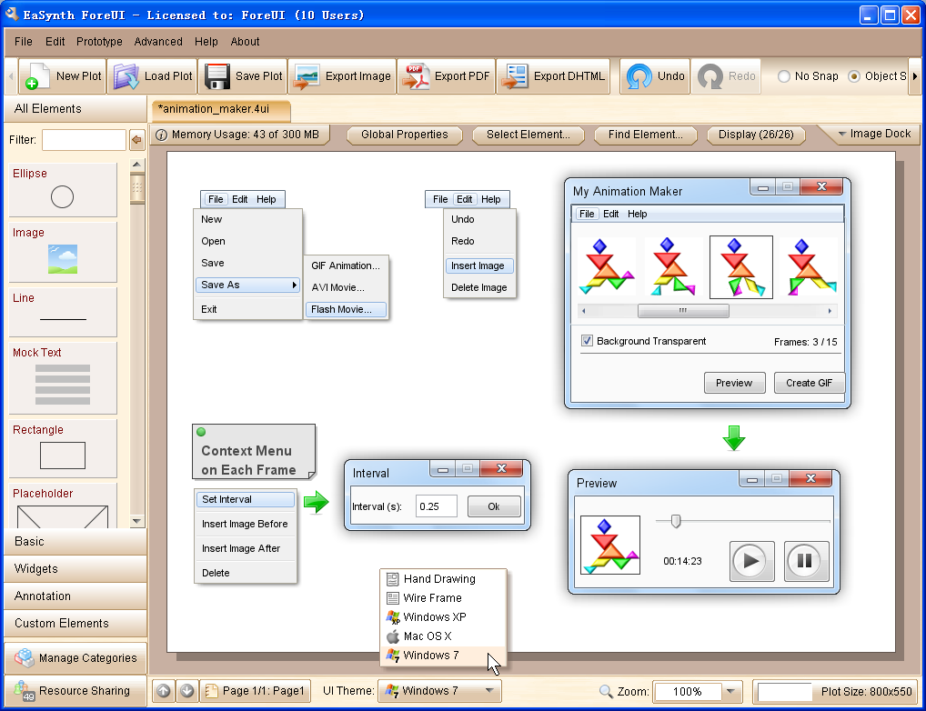
Task: Click the New Plot toolbar icon
Action: pos(36,76)
